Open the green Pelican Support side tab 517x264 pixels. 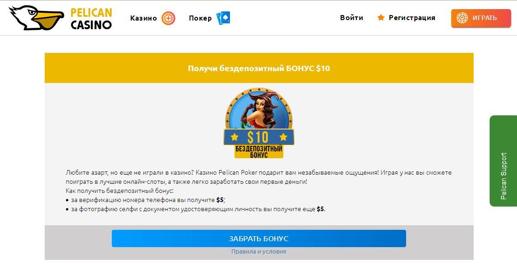point(503,161)
